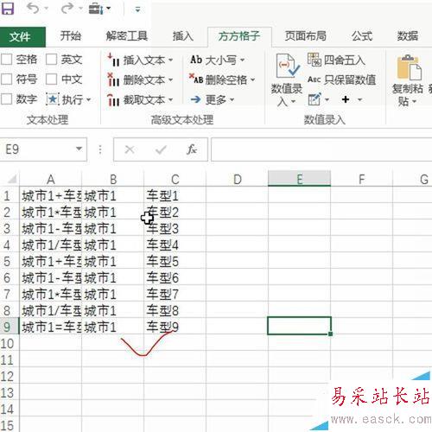Click the plus sign icon in 数值录入 group
The width and height of the screenshot is (432, 432).
click(346, 99)
